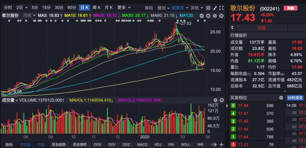306x148 pixels.
Task: Toggle the 成交量 volume indicator button
Action: pyautogui.click(x=25, y=144)
